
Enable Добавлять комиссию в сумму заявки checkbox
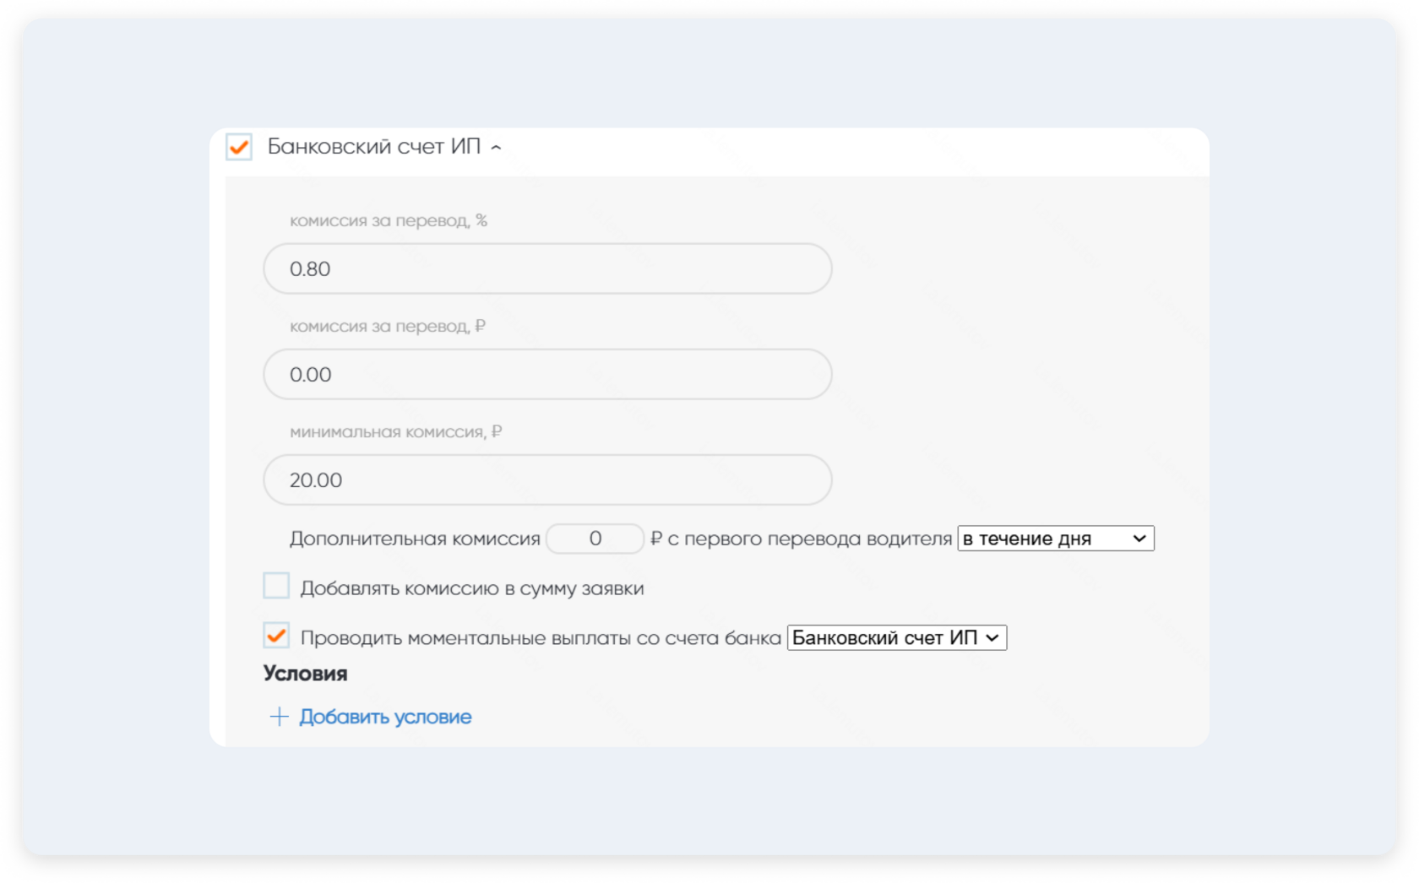(x=276, y=586)
